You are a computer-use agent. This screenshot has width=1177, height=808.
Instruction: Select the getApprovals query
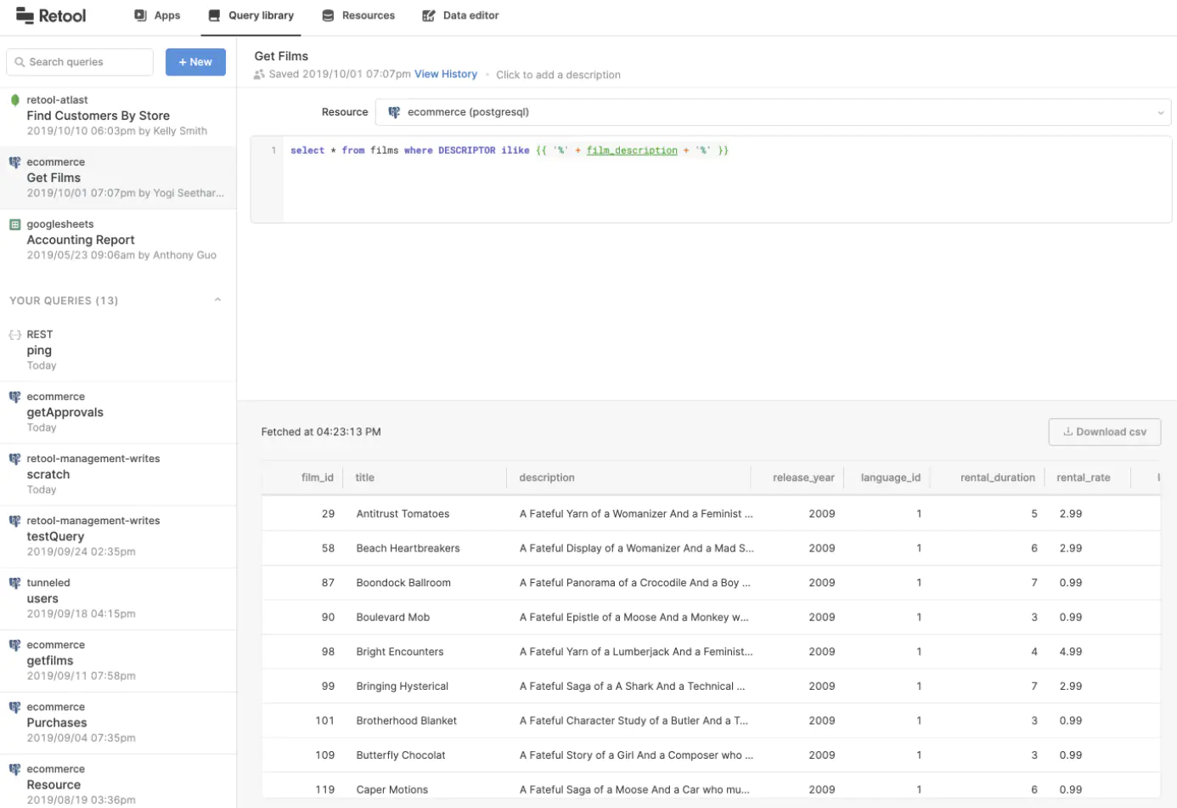click(x=118, y=412)
